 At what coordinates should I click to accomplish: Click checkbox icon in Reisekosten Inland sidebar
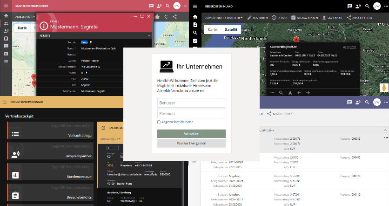[195, 41]
